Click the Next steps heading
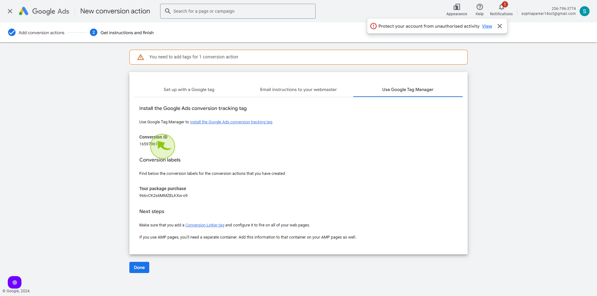The width and height of the screenshot is (597, 296). tap(152, 212)
